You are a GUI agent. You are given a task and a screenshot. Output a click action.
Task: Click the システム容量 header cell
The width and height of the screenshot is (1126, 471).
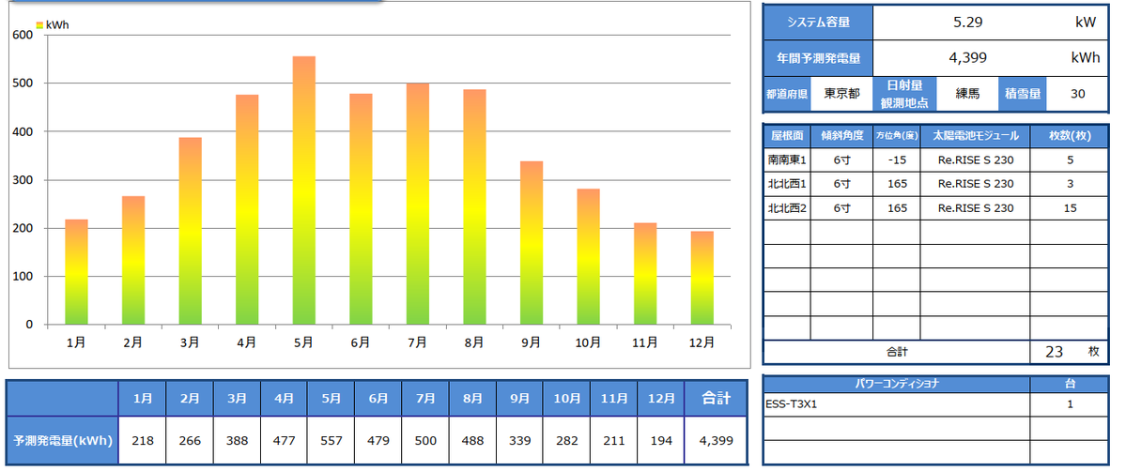pyautogui.click(x=819, y=23)
